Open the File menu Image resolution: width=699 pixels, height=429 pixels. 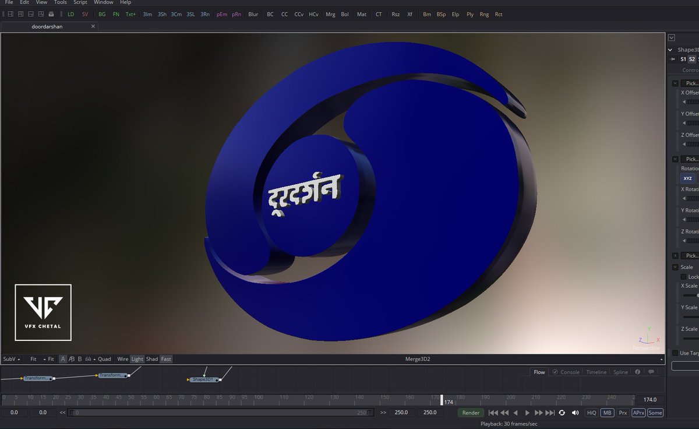tap(9, 3)
